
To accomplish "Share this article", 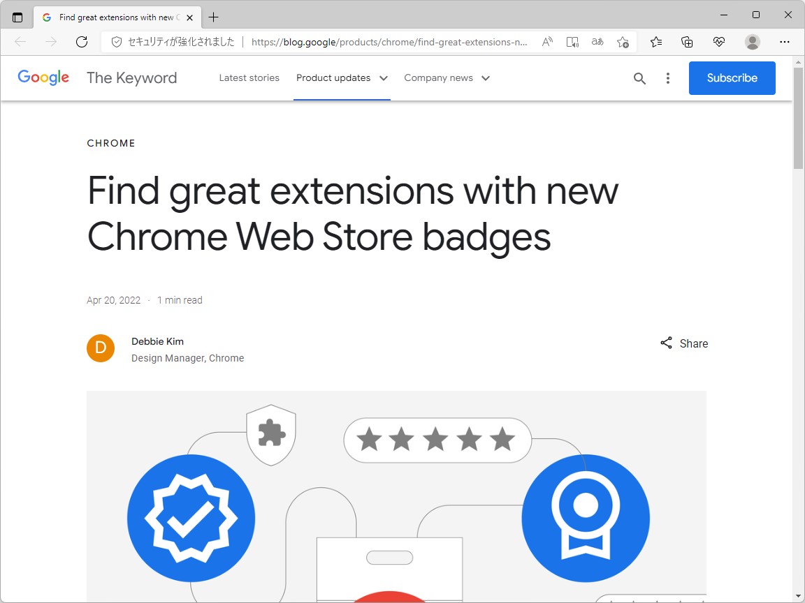I will click(684, 343).
